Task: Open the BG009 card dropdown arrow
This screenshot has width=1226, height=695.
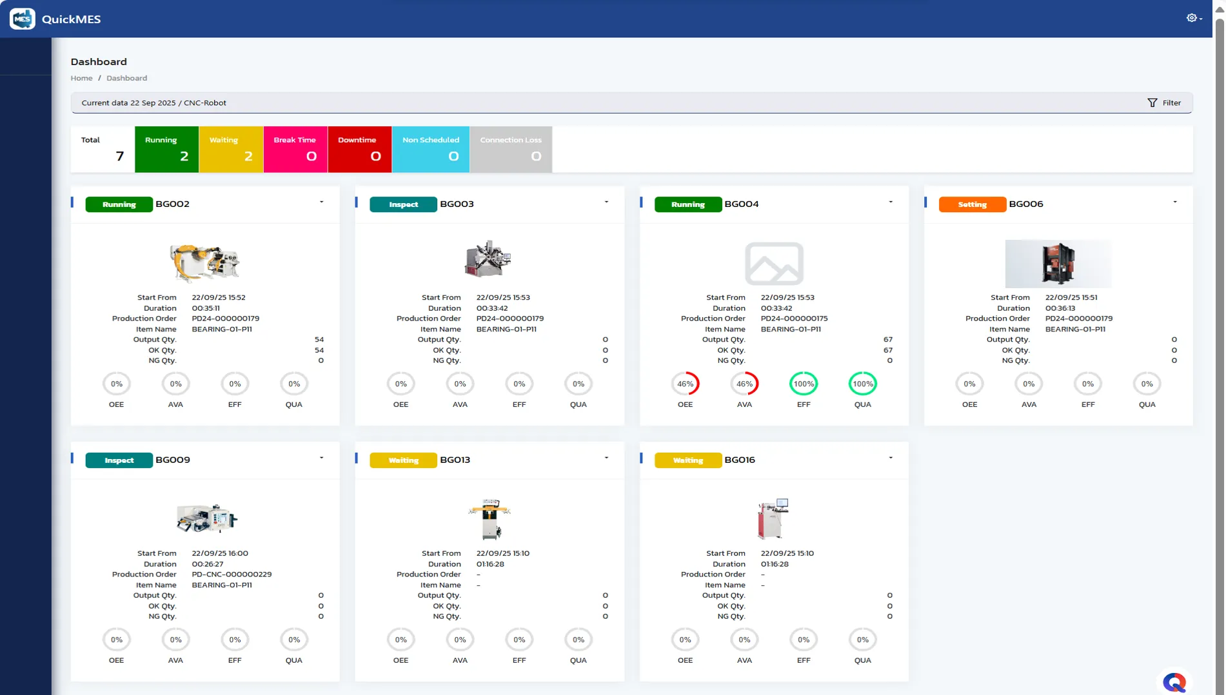Action: pos(321,458)
